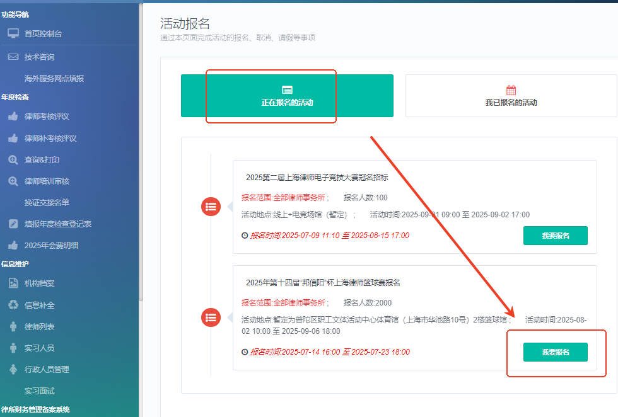Go to 行政人员管理 page
The width and height of the screenshot is (618, 417).
click(x=47, y=370)
